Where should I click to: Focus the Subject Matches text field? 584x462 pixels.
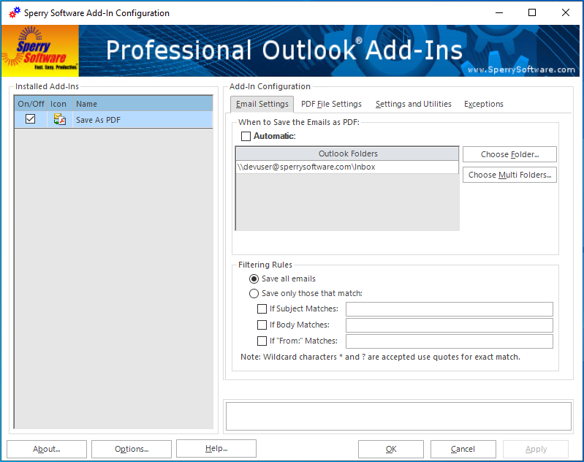pos(450,309)
